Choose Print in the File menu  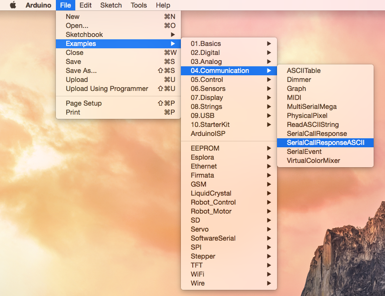tap(118, 112)
